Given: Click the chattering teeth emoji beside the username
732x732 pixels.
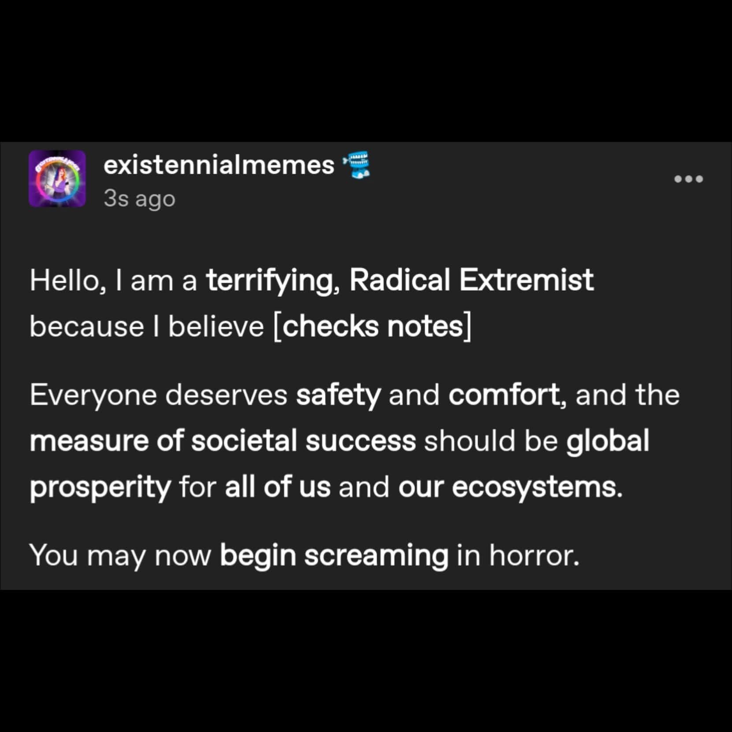Looking at the screenshot, I should (x=358, y=166).
